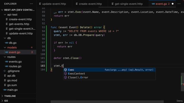Click the error count badge on event.go row

point(32,52)
